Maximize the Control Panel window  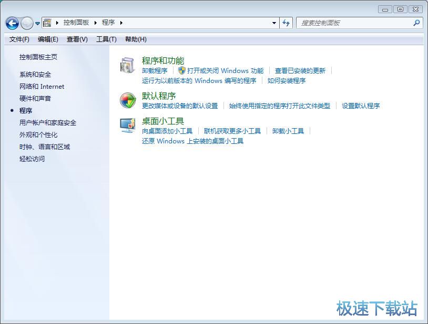click(x=401, y=9)
